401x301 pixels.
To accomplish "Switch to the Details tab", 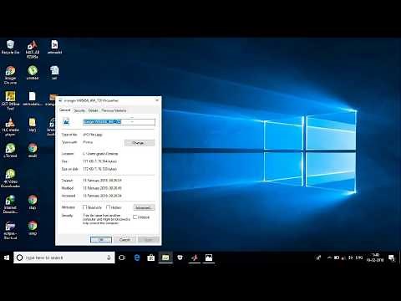I will coord(93,110).
